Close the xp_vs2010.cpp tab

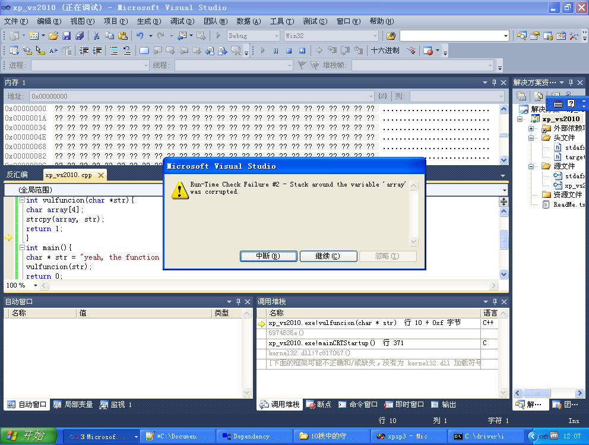pos(101,175)
